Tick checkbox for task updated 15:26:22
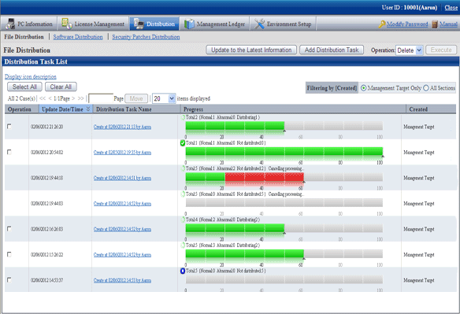This screenshot has width=460, height=314. click(x=9, y=254)
